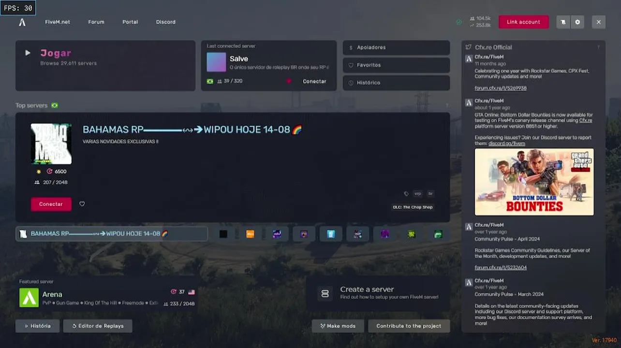This screenshot has width=621, height=348.
Task: Click the FiveM logo in the top bar
Action: click(22, 22)
